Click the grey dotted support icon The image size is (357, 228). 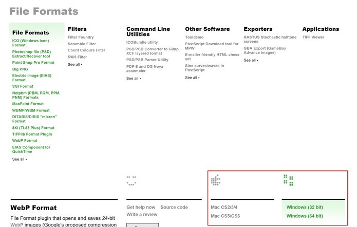[131, 180]
